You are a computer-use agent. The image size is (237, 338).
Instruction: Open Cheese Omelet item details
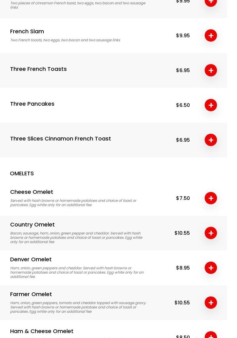coord(32,192)
